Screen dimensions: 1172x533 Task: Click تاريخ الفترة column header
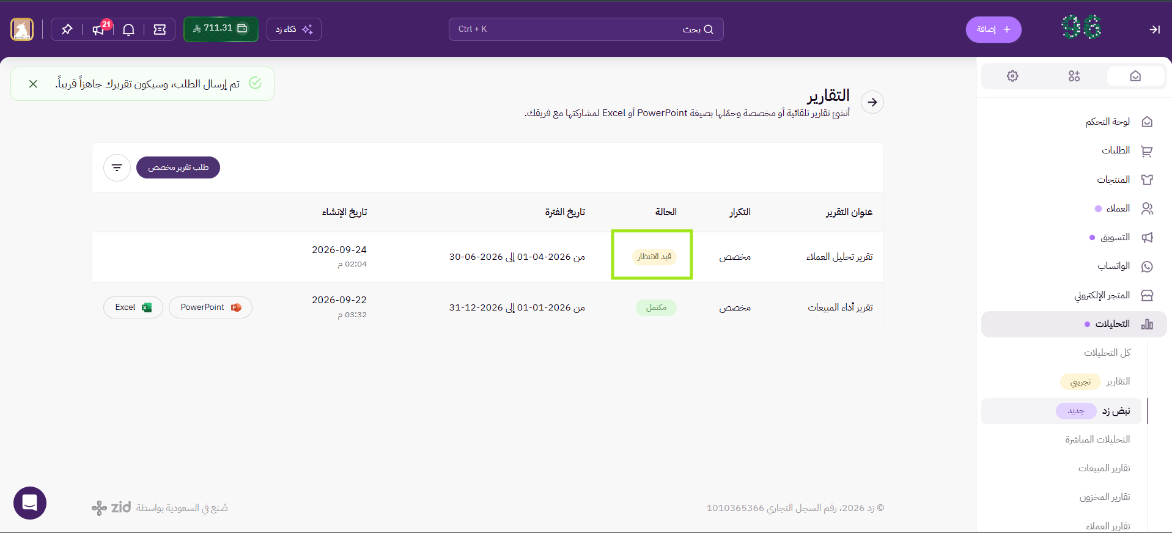[x=565, y=212]
